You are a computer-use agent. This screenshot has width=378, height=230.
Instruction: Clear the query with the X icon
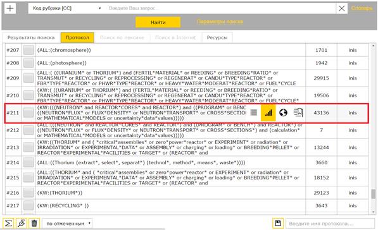[x=342, y=8]
